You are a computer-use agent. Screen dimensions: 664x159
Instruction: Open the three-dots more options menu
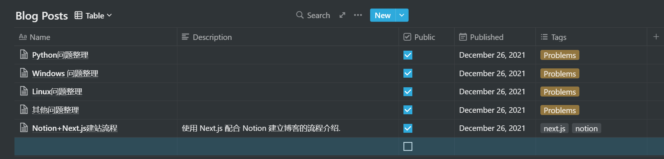click(x=358, y=15)
